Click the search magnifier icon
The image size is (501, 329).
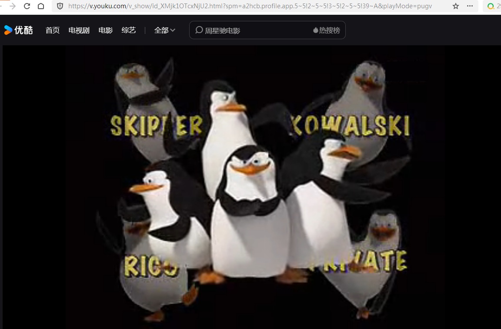click(199, 30)
